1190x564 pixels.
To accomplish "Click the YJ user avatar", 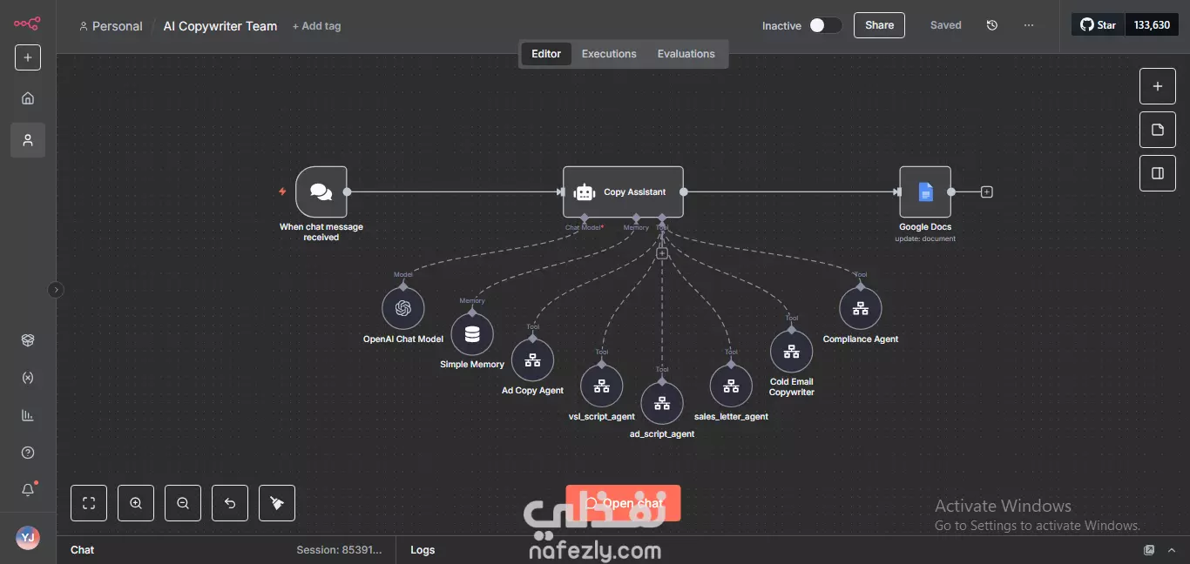I will coord(28,537).
